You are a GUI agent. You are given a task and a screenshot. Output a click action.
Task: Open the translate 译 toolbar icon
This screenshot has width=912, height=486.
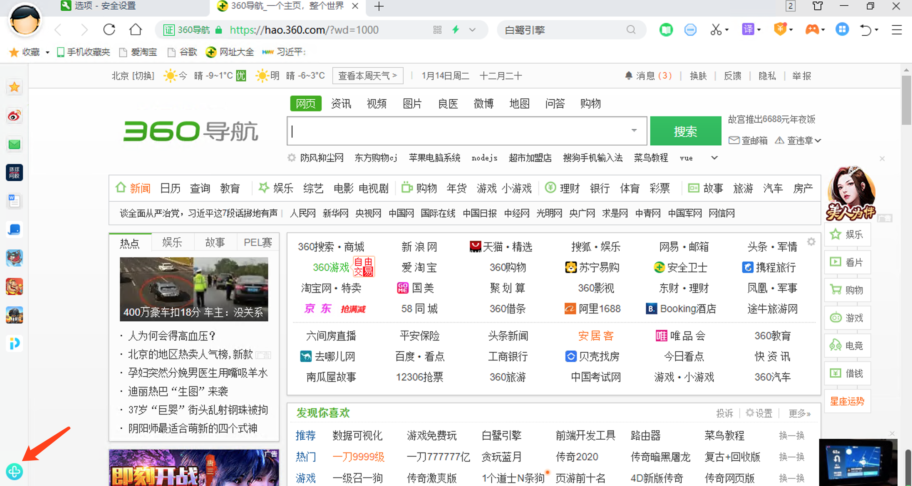[x=748, y=30]
